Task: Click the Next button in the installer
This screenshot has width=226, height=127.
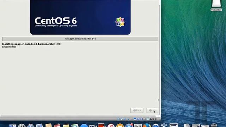Action: point(153,110)
